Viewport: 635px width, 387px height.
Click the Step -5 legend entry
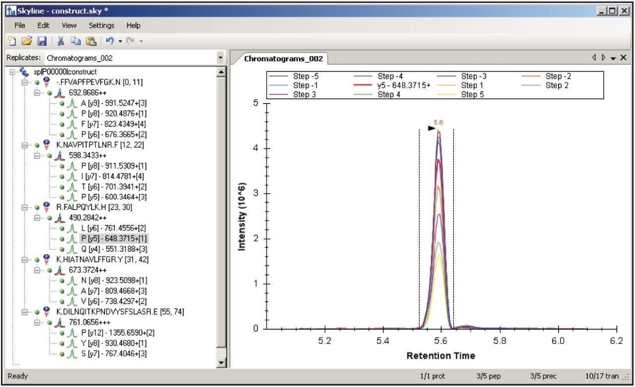click(295, 76)
